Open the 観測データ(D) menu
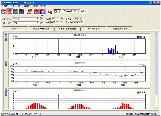This screenshot has height=116, width=161. point(16,6)
